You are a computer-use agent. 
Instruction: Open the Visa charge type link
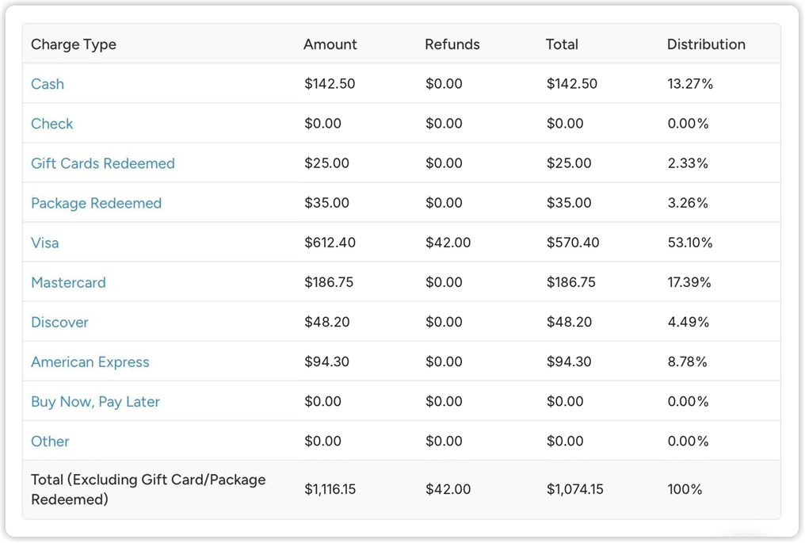click(x=44, y=243)
